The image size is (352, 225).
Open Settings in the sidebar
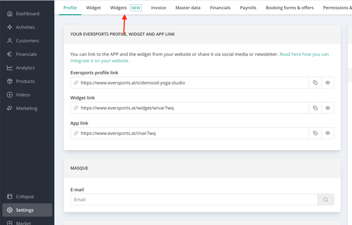[x=25, y=210]
